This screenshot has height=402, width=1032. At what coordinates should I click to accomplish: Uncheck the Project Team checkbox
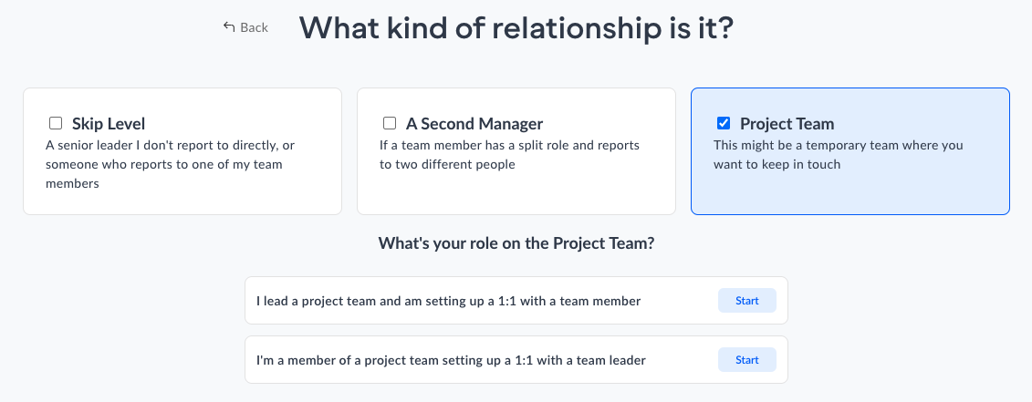(x=724, y=123)
